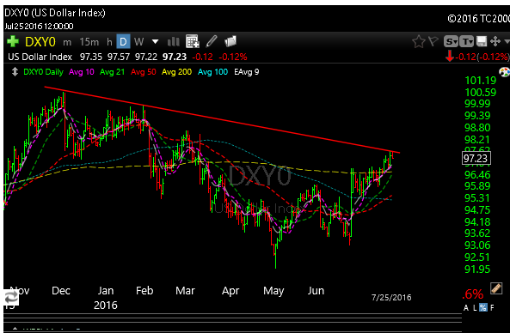
Task: Click the green 'Avg 21' legend label
Action: pyautogui.click(x=112, y=72)
